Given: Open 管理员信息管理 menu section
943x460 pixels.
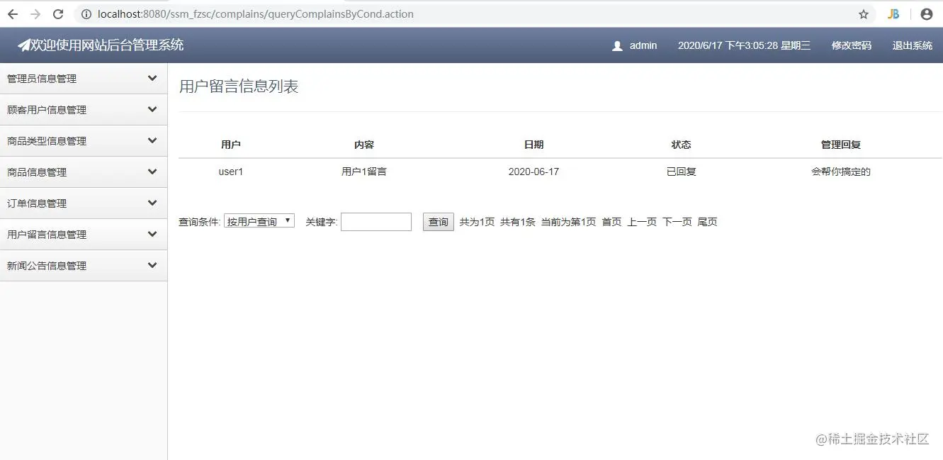Looking at the screenshot, I should [84, 79].
